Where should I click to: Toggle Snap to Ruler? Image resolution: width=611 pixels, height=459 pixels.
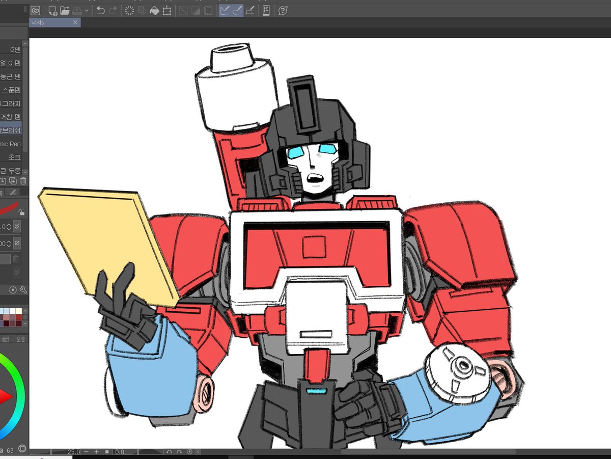(225, 10)
